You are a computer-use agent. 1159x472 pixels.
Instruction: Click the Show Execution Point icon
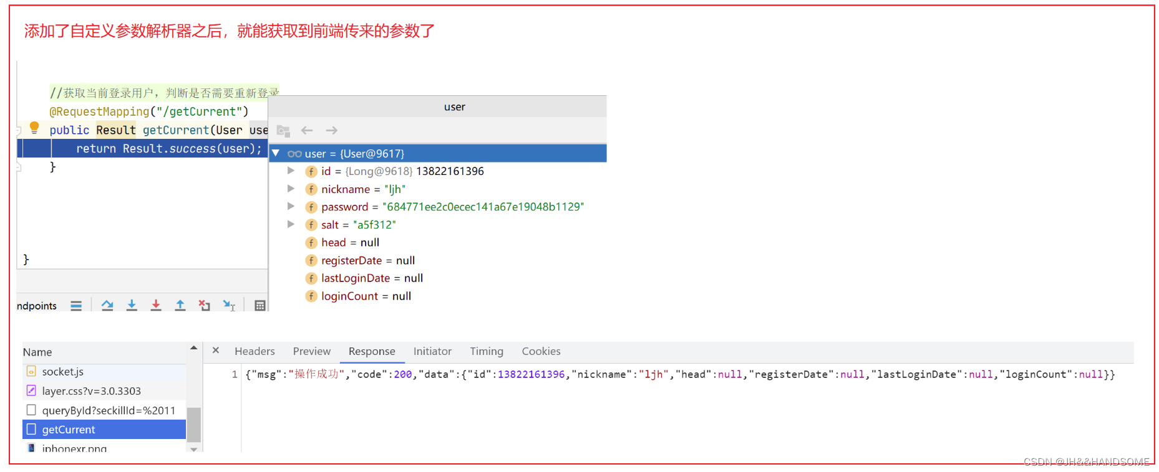pos(76,306)
